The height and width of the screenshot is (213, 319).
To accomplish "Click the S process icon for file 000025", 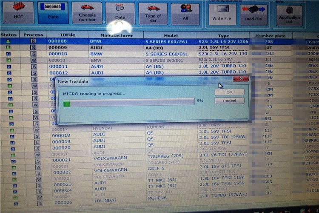I will pos(40,203).
